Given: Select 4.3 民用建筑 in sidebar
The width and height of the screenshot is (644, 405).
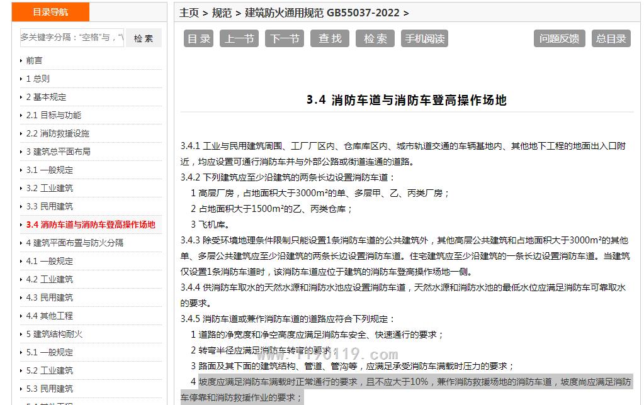Looking at the screenshot, I should (x=50, y=297).
